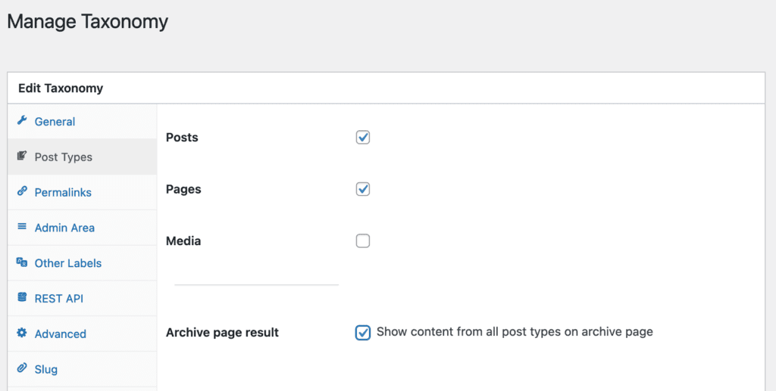This screenshot has height=391, width=776.
Task: Click the Posts label text
Action: 182,137
